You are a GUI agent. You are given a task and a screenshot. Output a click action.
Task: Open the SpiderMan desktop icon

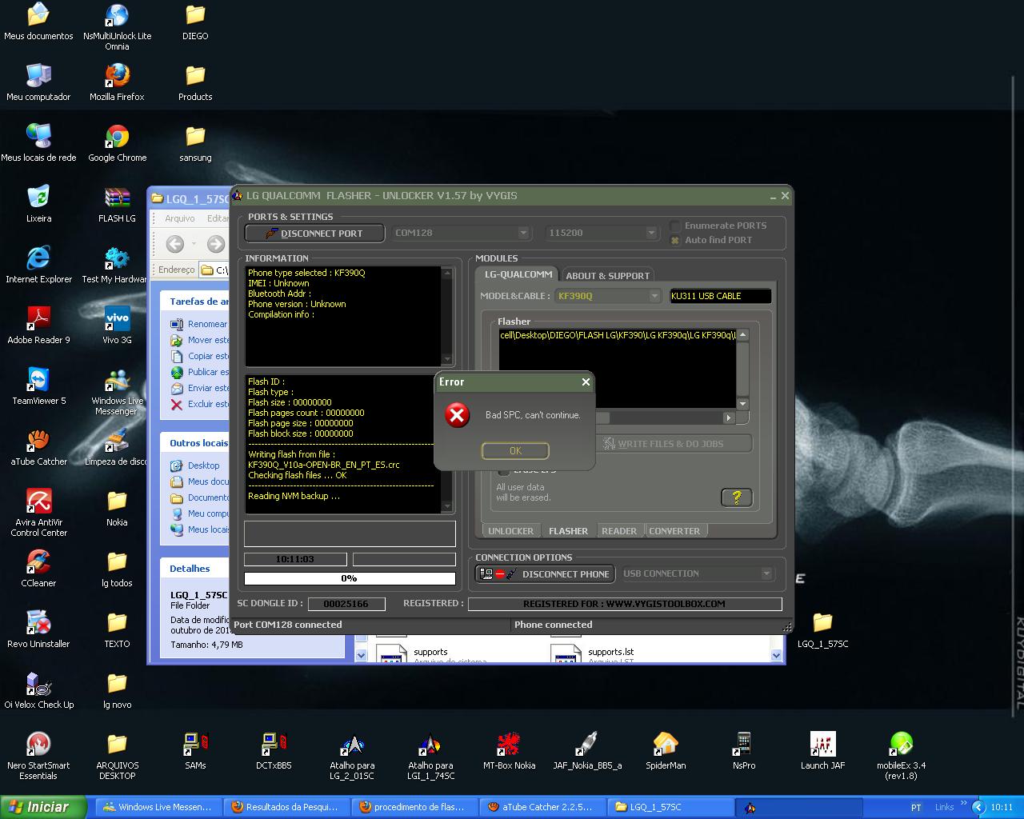click(666, 751)
